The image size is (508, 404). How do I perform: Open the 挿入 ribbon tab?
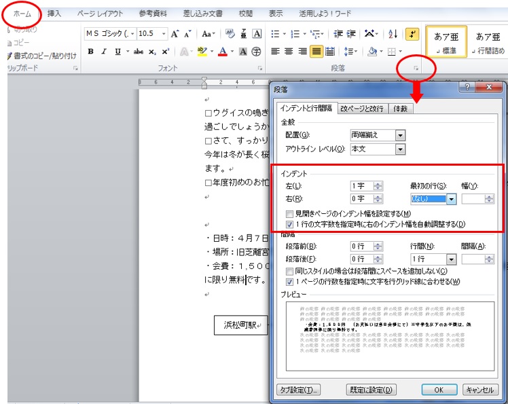point(54,13)
